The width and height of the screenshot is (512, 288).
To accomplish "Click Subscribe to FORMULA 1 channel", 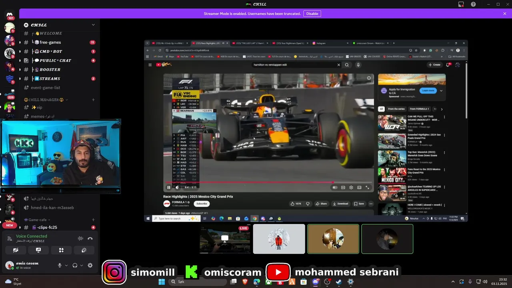I will point(202,204).
